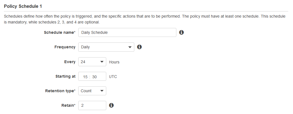Click the "Starting at" label

(x=66, y=76)
